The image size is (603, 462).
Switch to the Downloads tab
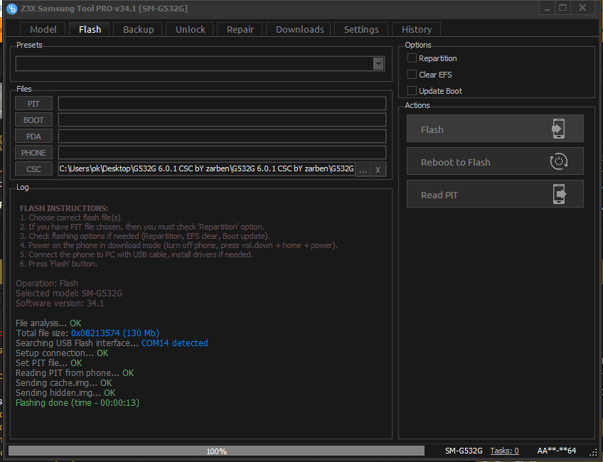[299, 30]
